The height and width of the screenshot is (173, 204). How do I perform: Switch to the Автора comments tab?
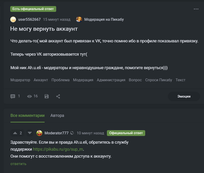click(57, 115)
